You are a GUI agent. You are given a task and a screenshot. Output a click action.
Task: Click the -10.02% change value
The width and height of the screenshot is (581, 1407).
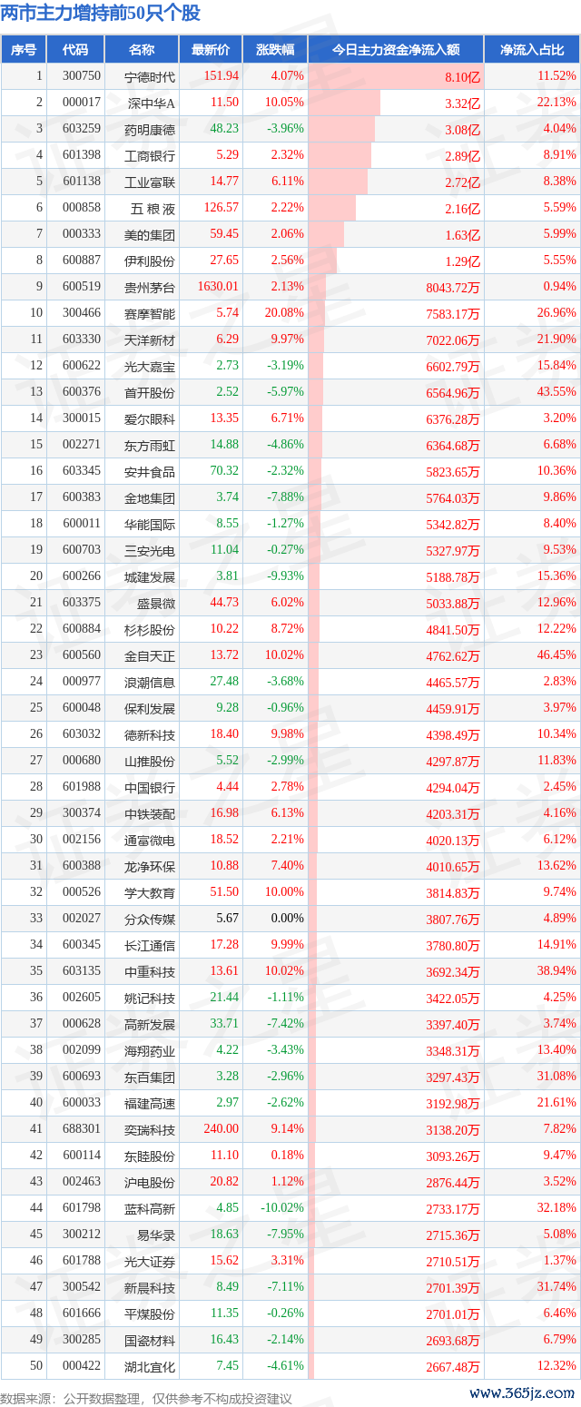[283, 1208]
